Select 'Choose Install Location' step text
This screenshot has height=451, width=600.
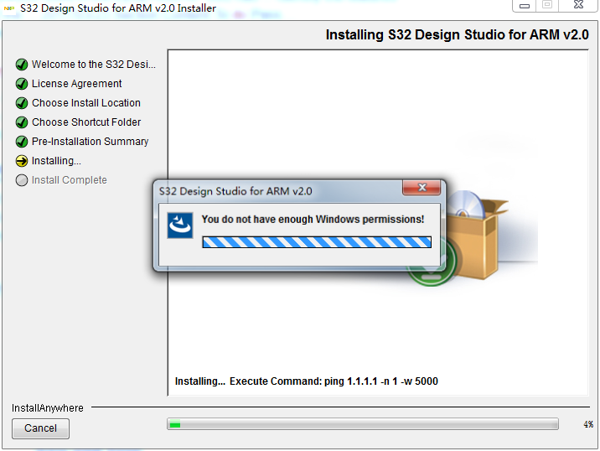pos(86,103)
